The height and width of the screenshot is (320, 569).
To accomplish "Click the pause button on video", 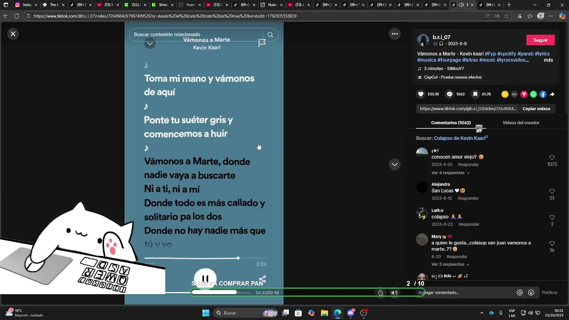I will (205, 279).
